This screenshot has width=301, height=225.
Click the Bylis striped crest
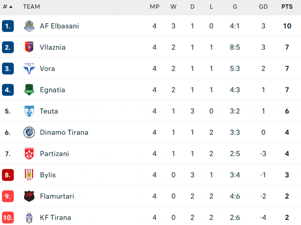click(29, 175)
